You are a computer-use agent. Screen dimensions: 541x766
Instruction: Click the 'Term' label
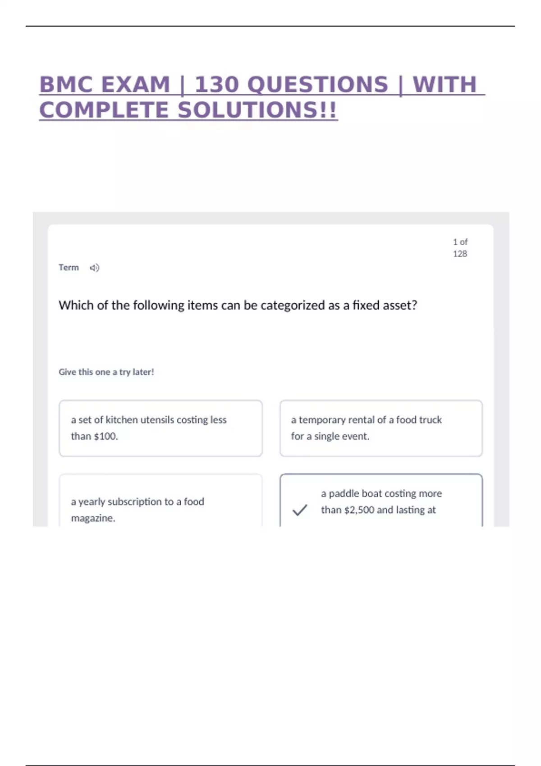69,268
